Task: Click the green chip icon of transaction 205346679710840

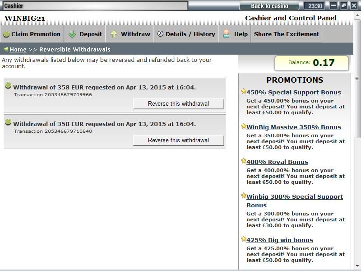Action: pos(8,122)
